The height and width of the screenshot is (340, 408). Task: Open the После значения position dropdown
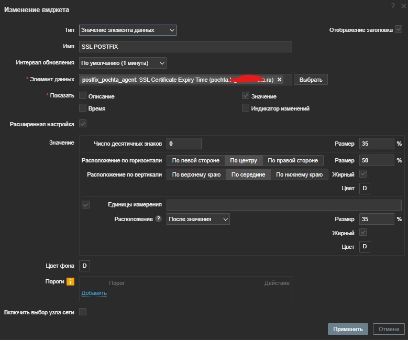198,219
